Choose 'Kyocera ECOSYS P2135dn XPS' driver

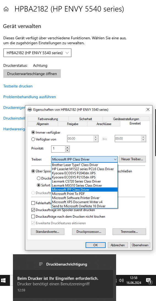tap(84, 177)
